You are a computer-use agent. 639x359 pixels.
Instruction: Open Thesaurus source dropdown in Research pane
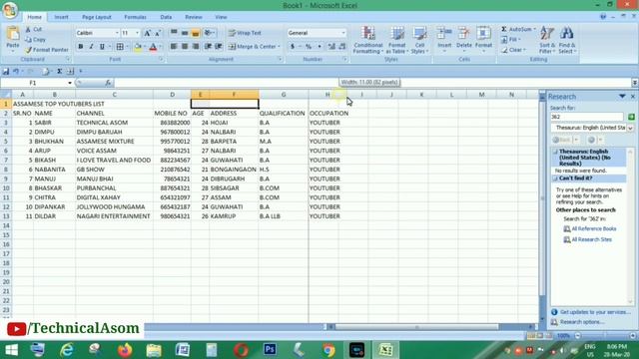[630, 128]
